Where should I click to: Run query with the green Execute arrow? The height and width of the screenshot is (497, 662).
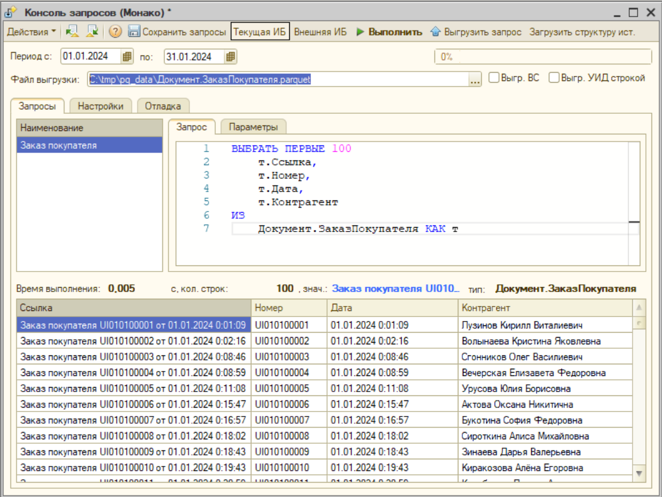(x=360, y=32)
